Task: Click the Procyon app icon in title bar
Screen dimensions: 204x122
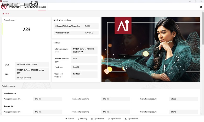Action: point(1,1)
